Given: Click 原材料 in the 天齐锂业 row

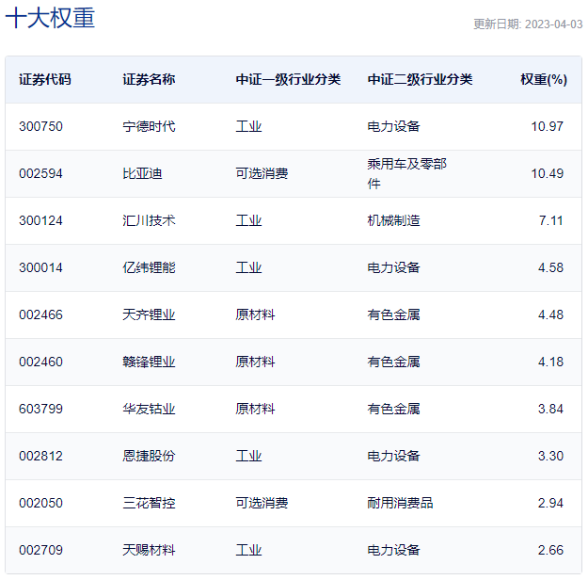Looking at the screenshot, I should (255, 315).
